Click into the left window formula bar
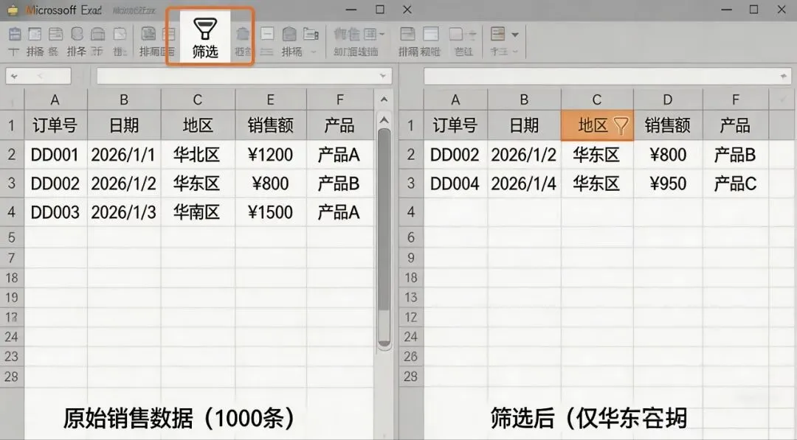Viewport: 797px width, 440px height. (x=244, y=76)
